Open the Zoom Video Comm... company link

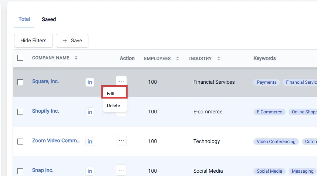(56, 140)
